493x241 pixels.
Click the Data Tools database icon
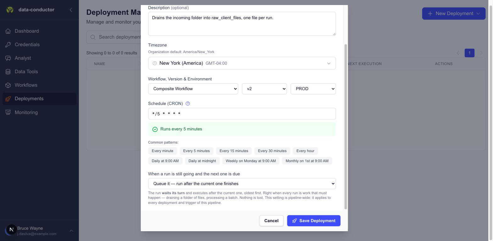pyautogui.click(x=8, y=72)
